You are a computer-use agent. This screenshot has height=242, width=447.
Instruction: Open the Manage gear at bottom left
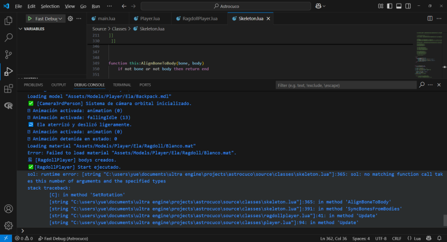pyautogui.click(x=8, y=226)
